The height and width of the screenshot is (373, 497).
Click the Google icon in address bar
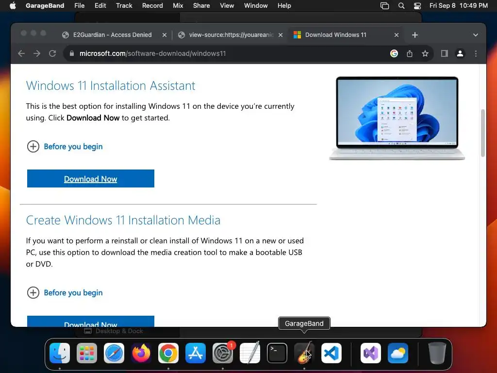[394, 53]
